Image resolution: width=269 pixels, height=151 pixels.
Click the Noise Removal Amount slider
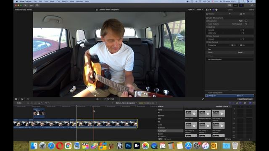pos(227,39)
